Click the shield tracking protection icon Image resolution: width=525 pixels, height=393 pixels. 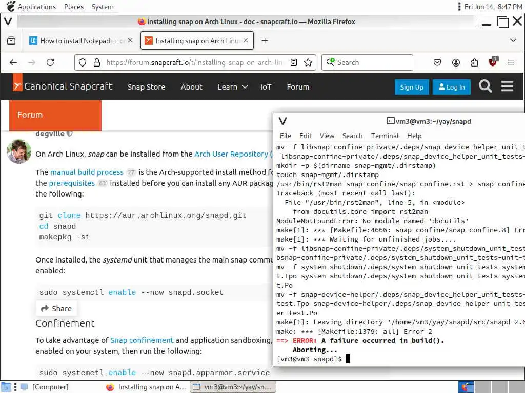coord(83,62)
